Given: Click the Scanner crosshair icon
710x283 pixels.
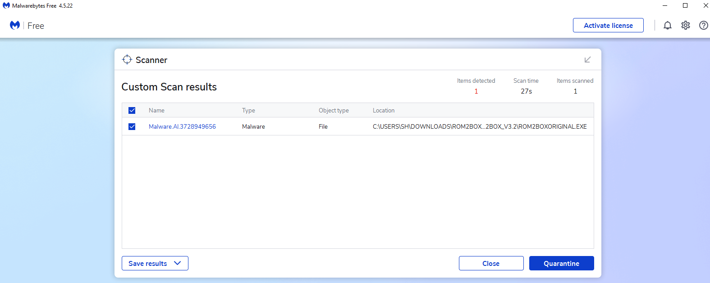Looking at the screenshot, I should pyautogui.click(x=127, y=59).
